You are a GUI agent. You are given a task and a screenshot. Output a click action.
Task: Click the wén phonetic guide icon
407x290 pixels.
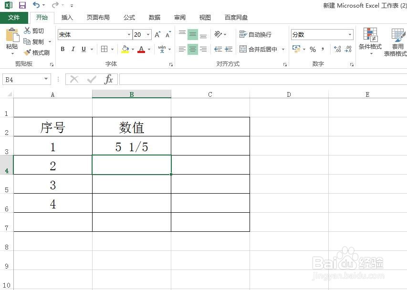(x=162, y=49)
